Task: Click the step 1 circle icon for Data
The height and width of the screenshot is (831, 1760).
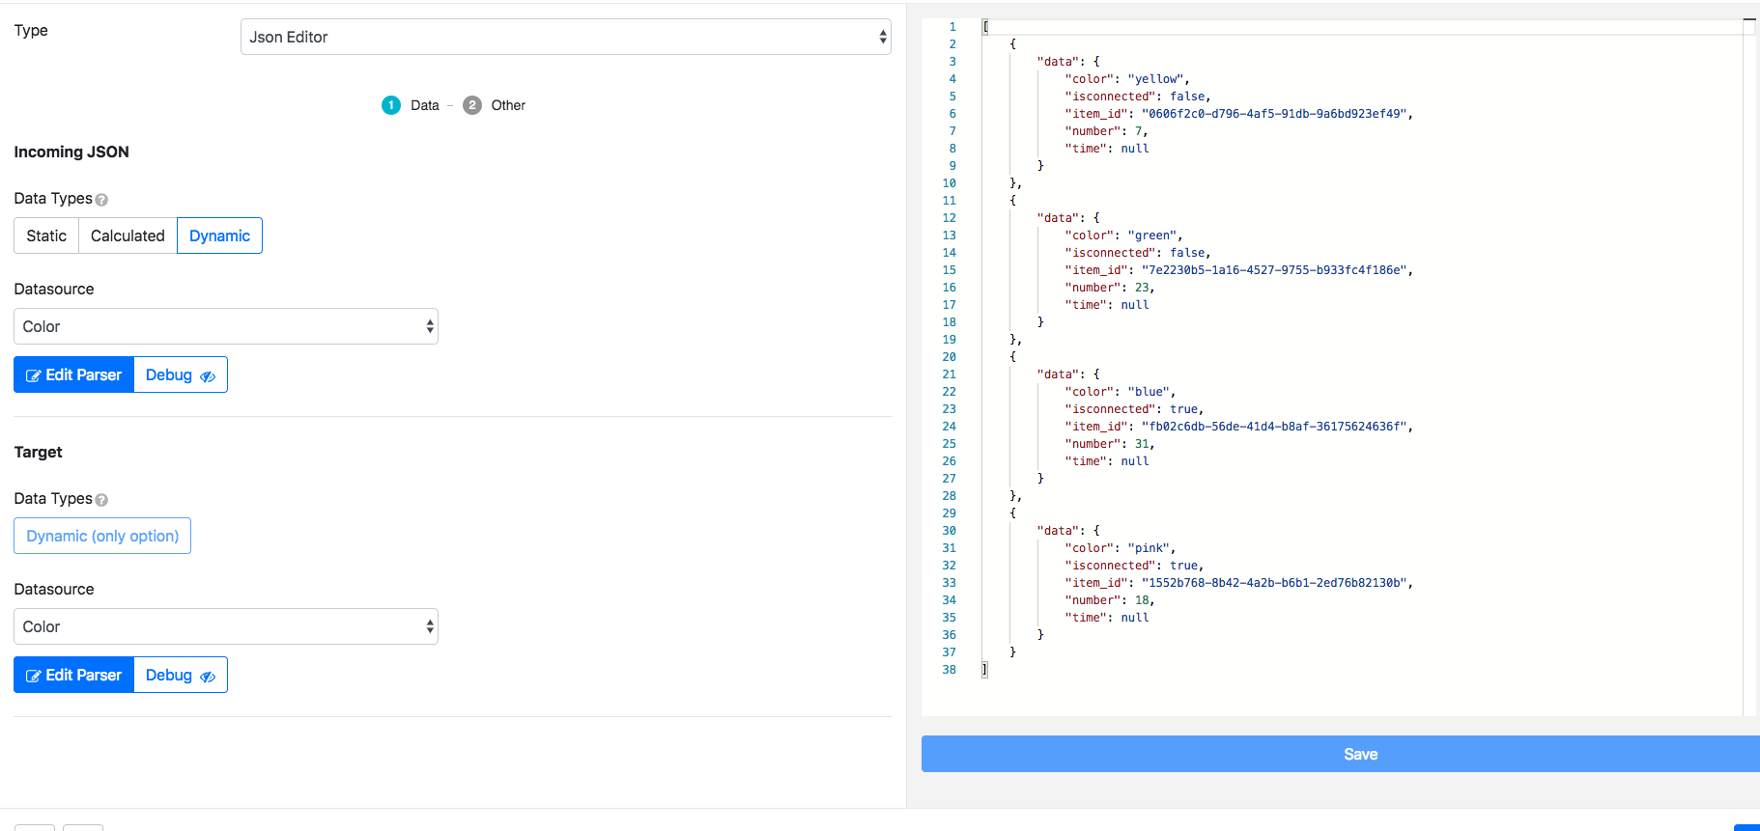Action: pos(391,105)
